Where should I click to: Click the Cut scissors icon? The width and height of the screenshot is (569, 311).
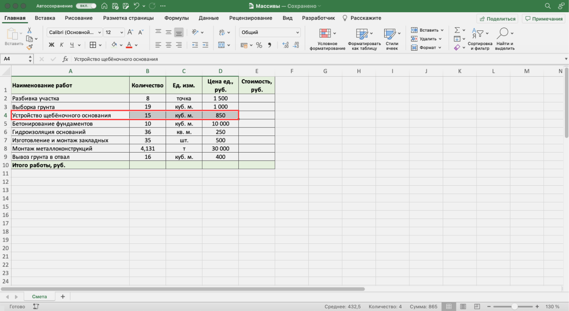30,30
